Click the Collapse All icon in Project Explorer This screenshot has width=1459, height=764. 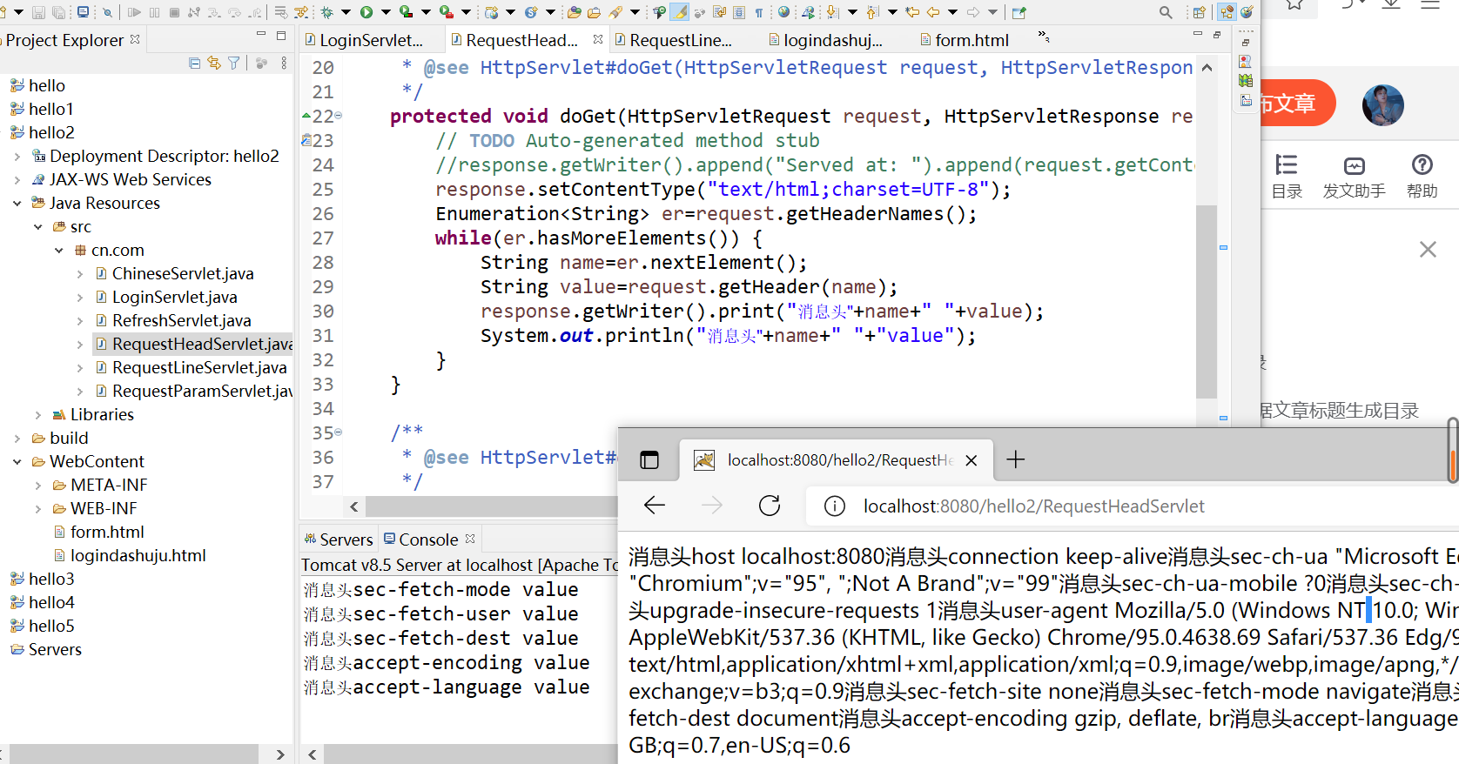click(x=194, y=63)
